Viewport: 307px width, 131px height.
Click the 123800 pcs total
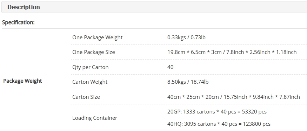click(257, 124)
